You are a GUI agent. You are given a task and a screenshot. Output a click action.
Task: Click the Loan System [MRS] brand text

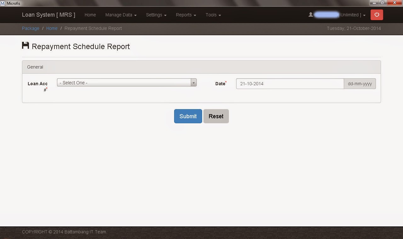[x=48, y=14]
